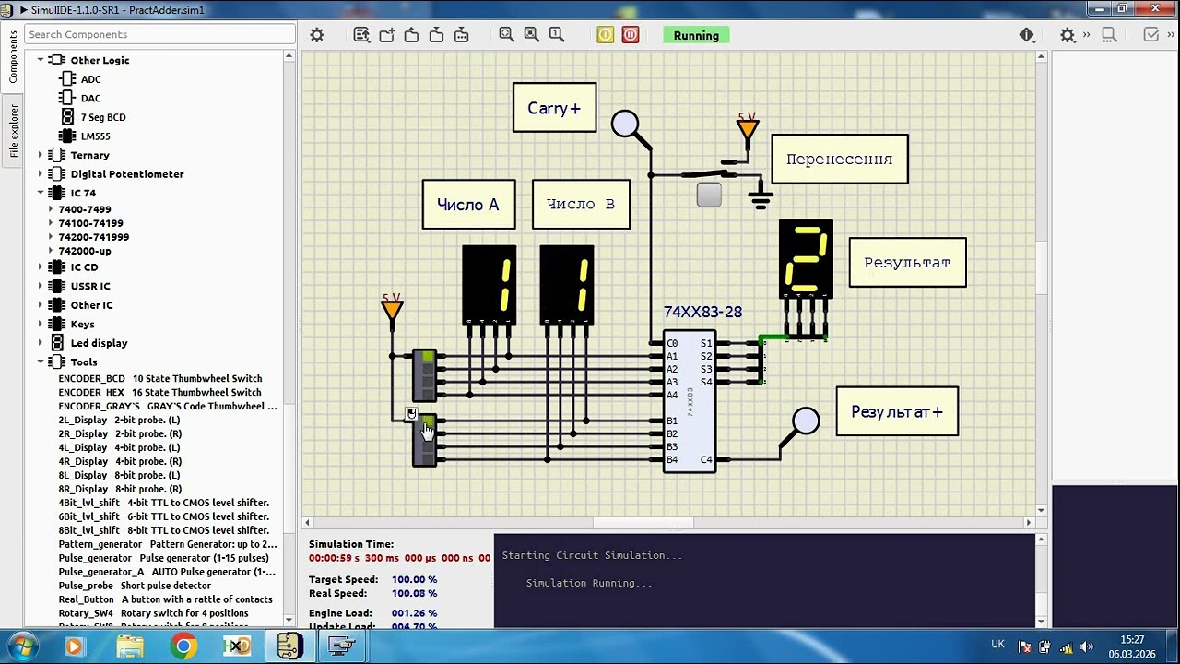Click the Carry+ probe lamp
The height and width of the screenshot is (664, 1180).
point(625,124)
